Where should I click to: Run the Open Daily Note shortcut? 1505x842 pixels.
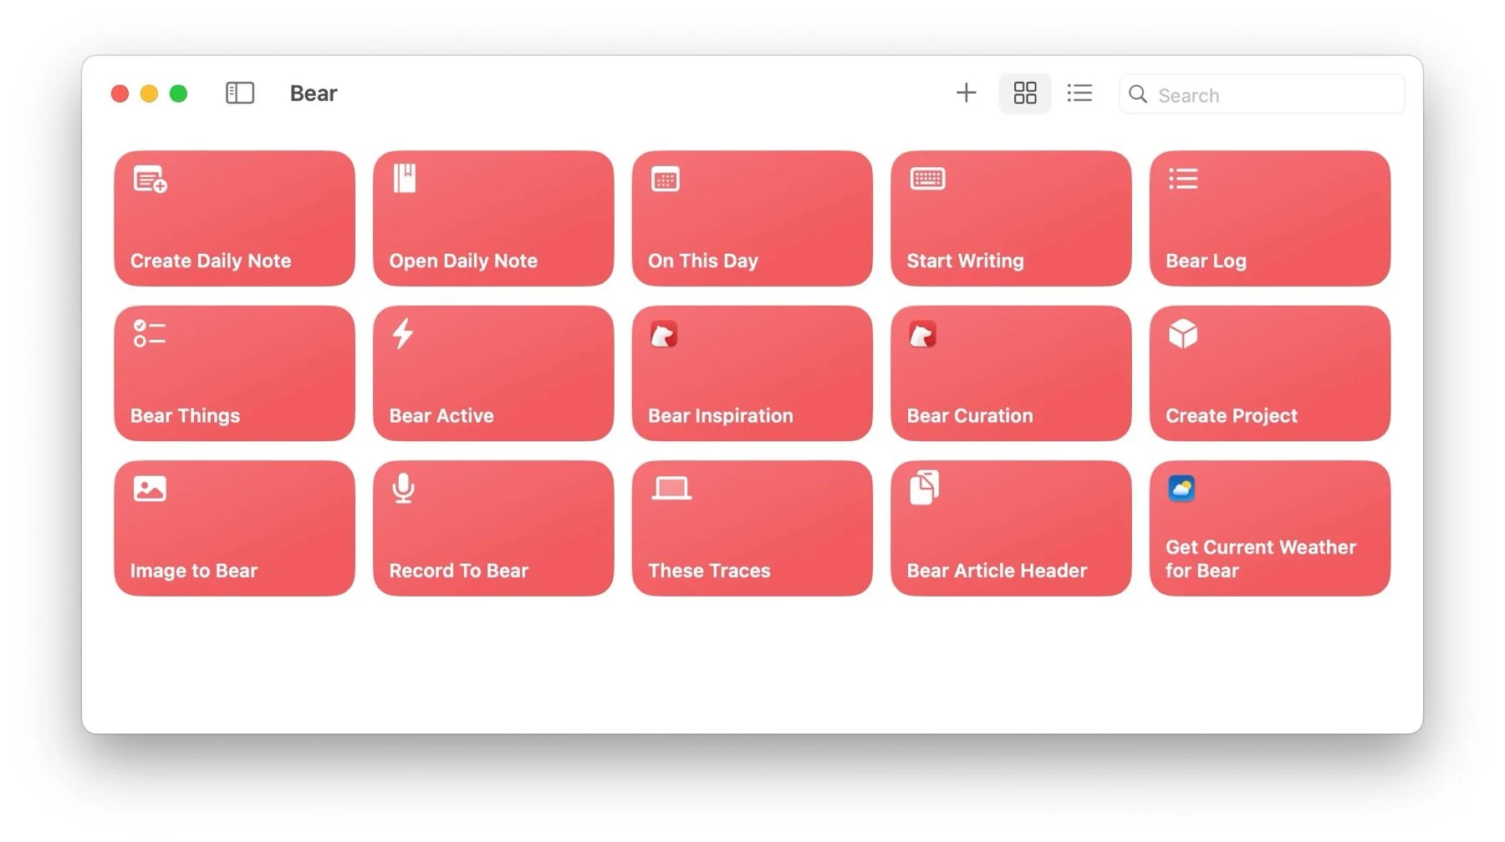[x=493, y=218]
